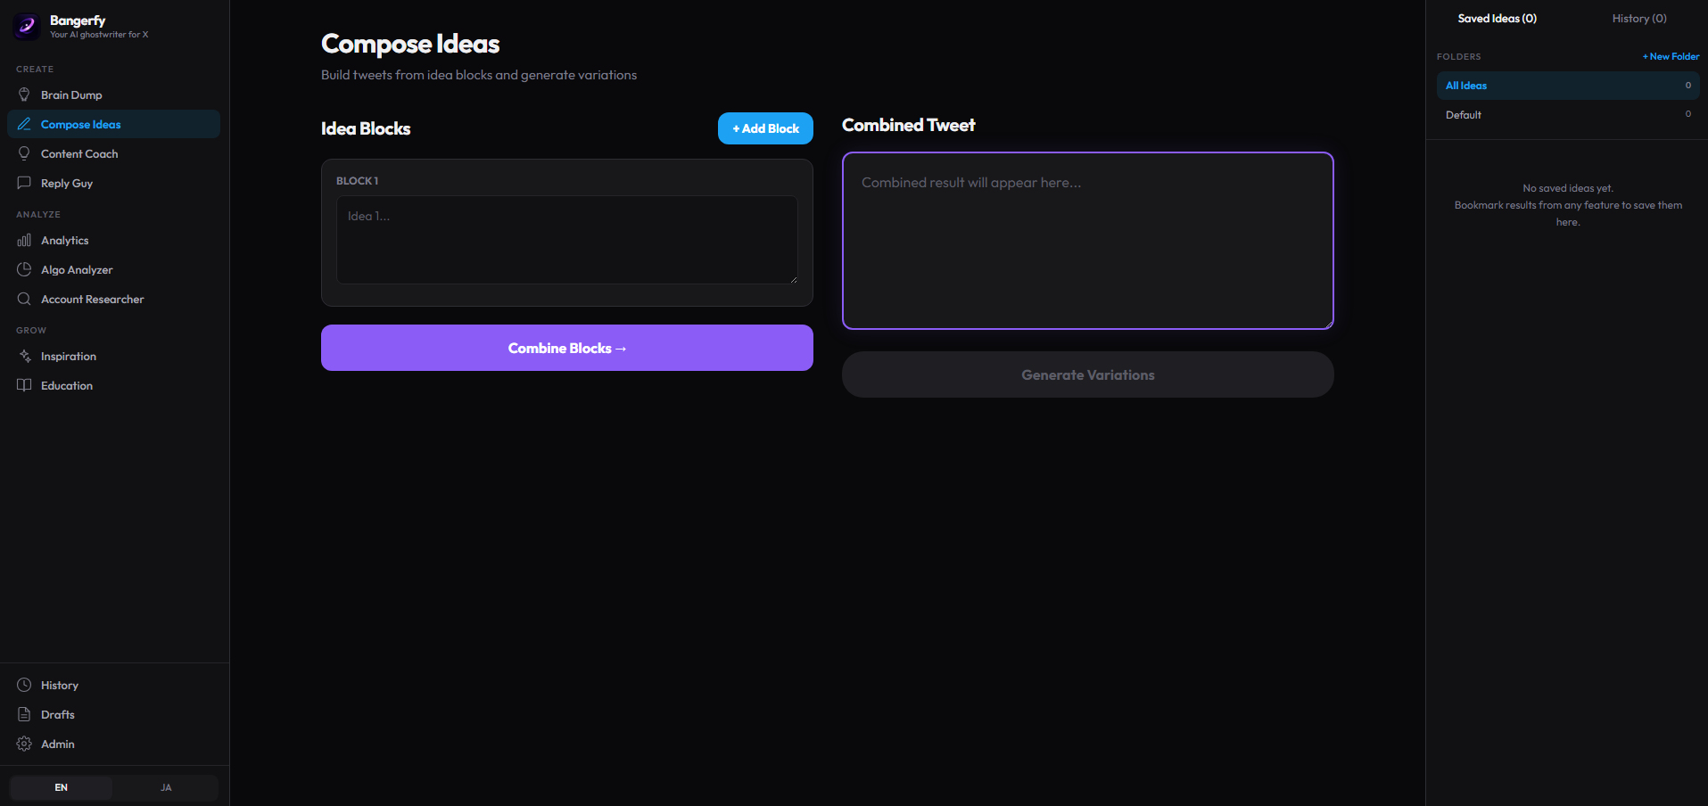Image resolution: width=1708 pixels, height=806 pixels.
Task: Click the Bangerfy logo
Action: 25,26
